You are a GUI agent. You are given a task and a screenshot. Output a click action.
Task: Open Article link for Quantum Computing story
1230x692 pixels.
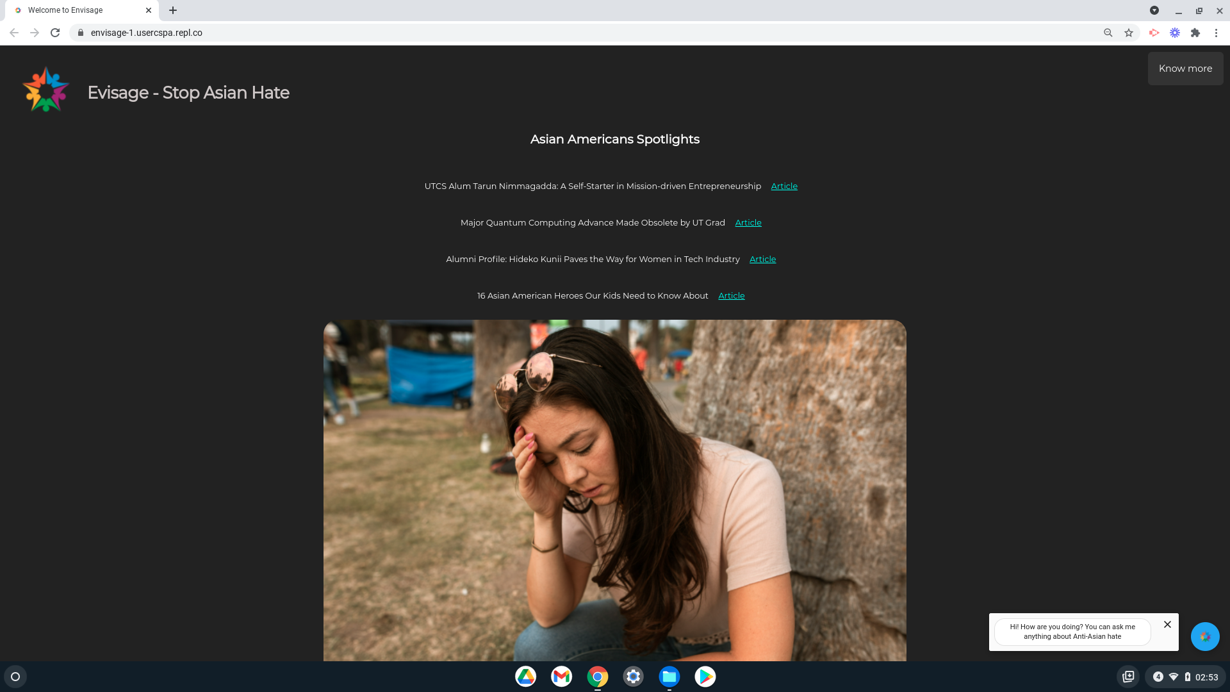click(x=748, y=223)
